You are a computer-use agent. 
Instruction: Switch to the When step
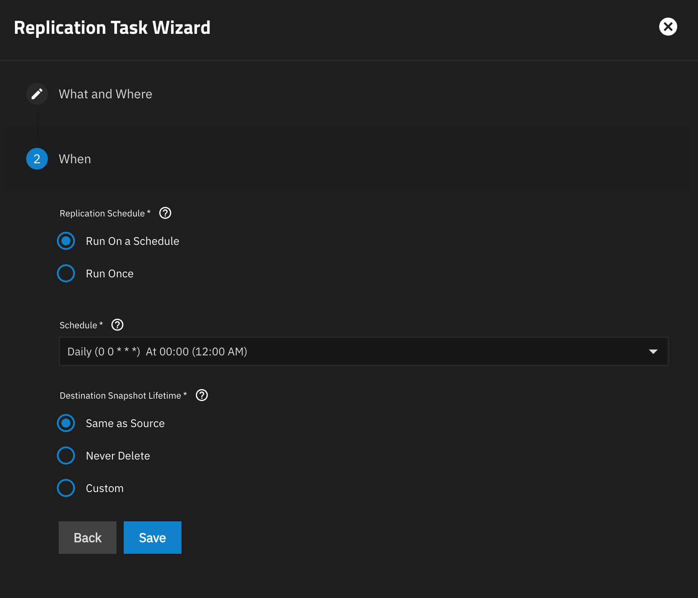point(74,159)
